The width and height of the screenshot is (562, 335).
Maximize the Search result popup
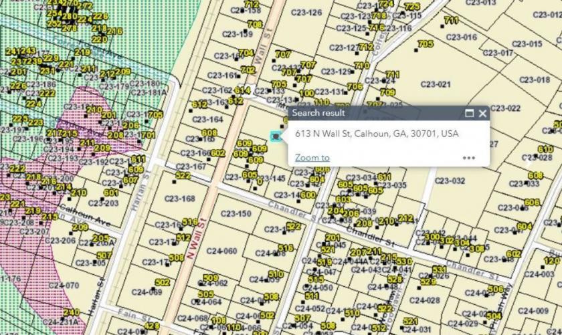click(x=469, y=114)
